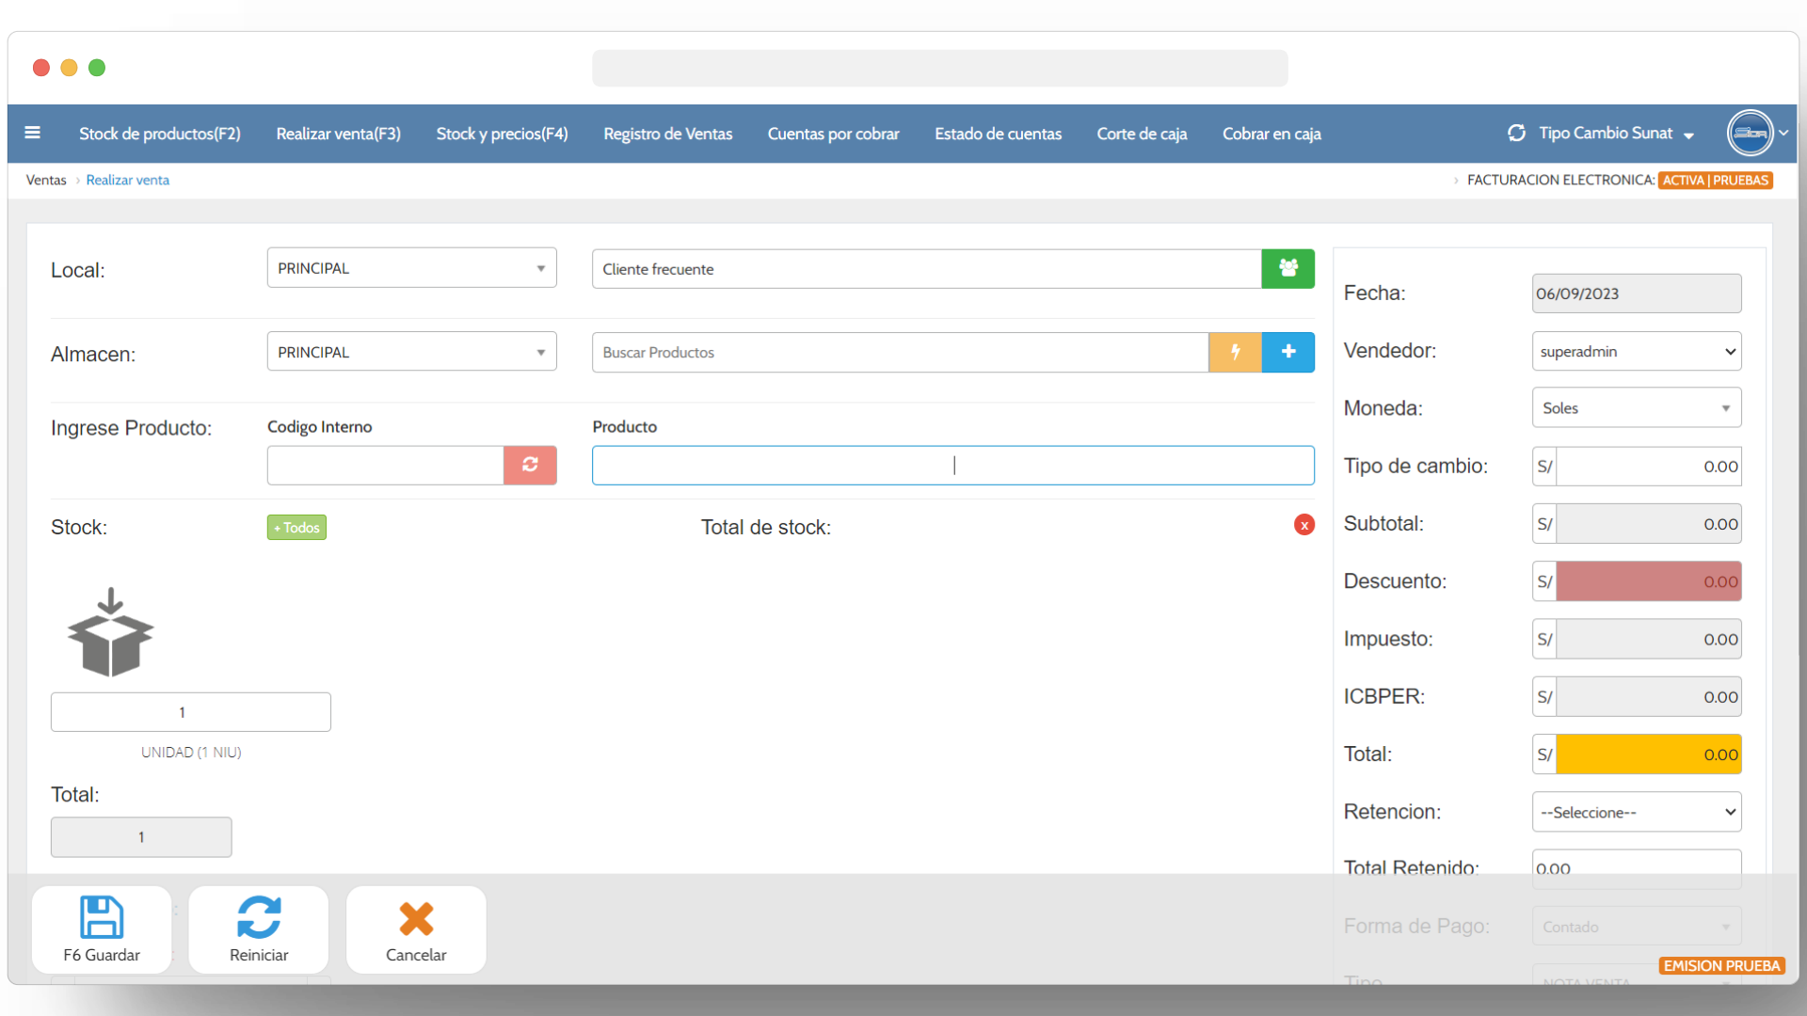
Task: Open Registro de Ventas menu
Action: click(x=667, y=134)
